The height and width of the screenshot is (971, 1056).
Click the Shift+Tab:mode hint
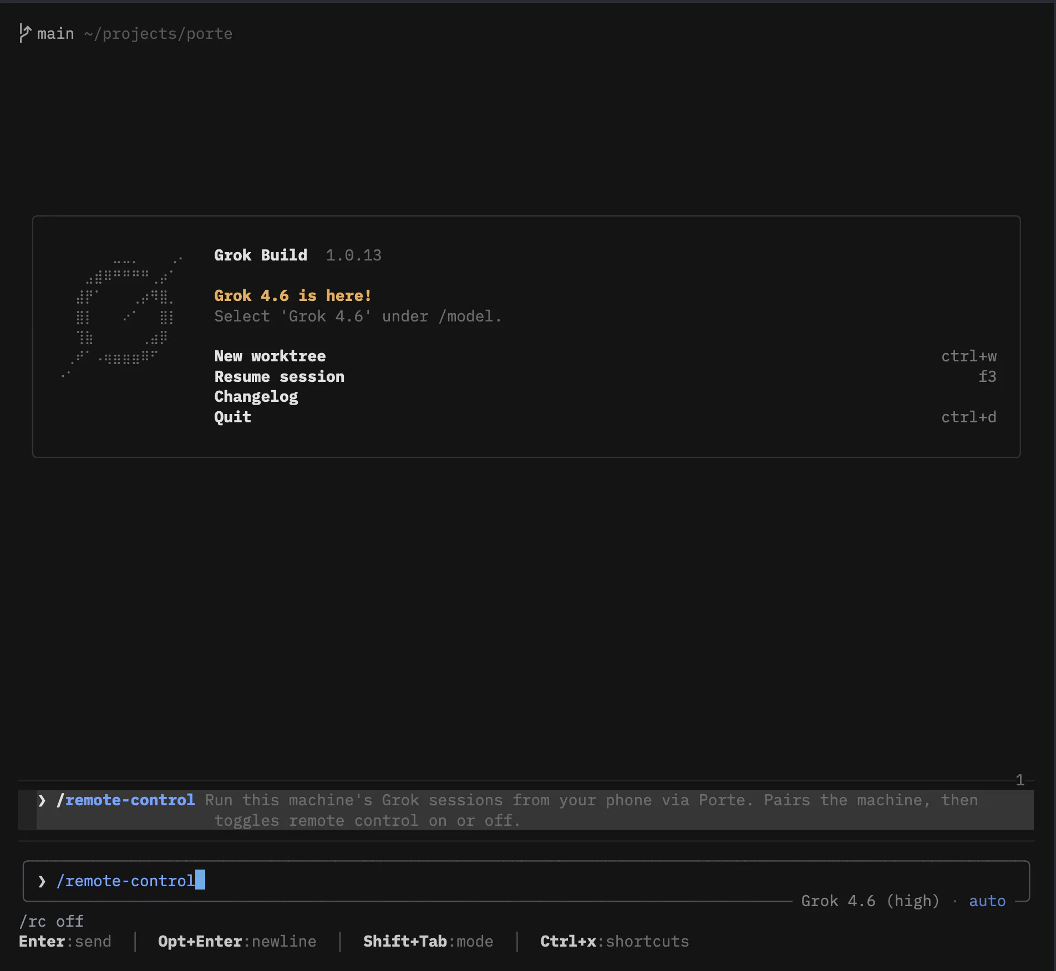click(x=428, y=942)
